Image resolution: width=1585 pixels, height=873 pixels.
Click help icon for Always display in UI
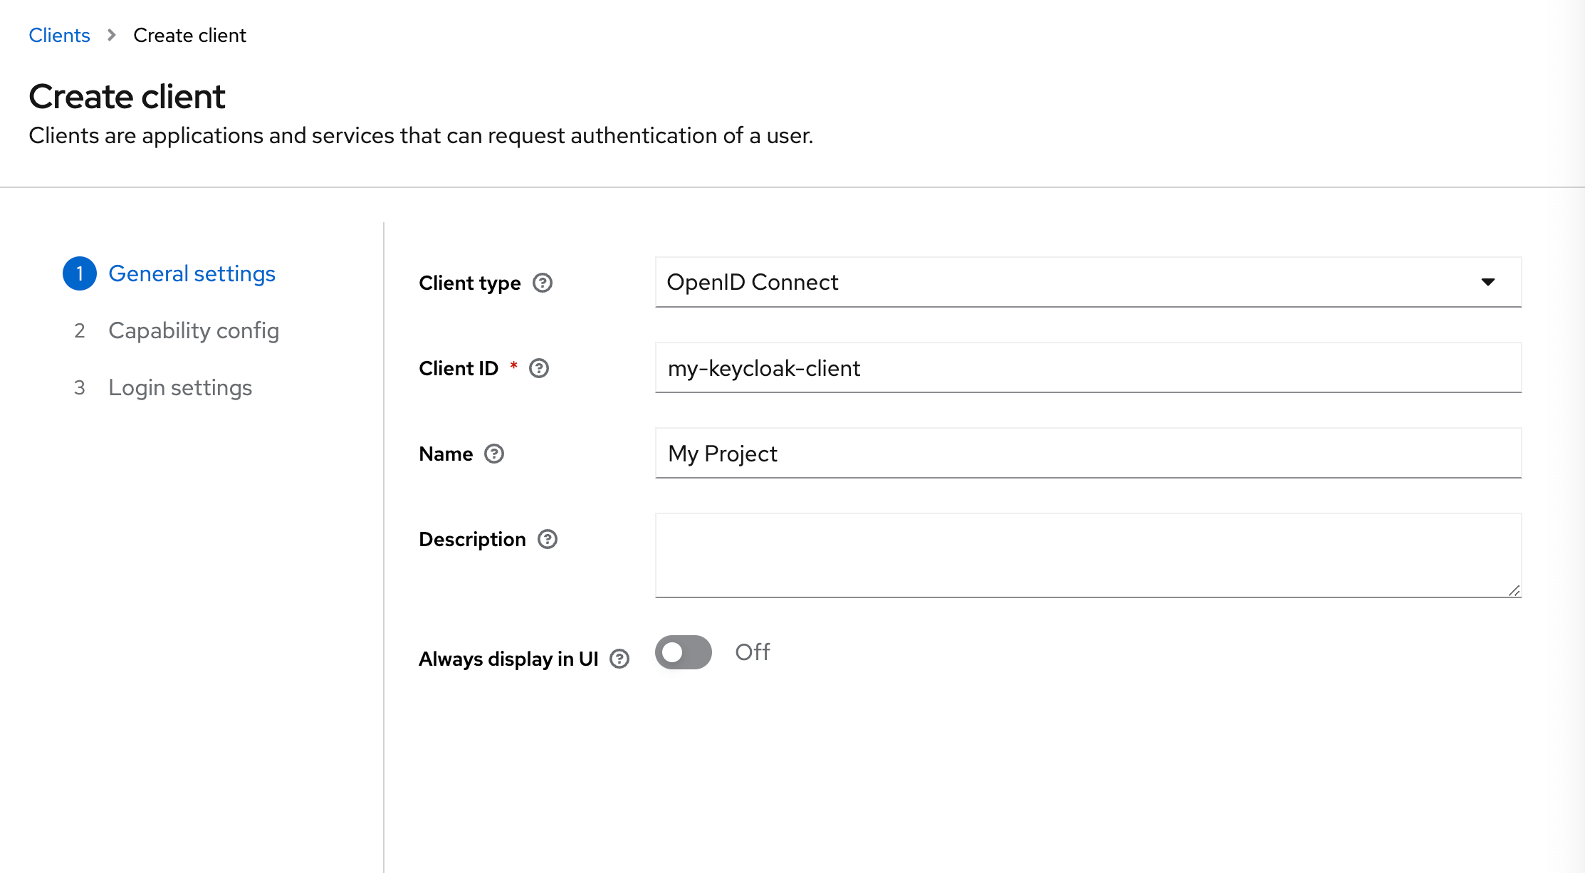tap(619, 659)
